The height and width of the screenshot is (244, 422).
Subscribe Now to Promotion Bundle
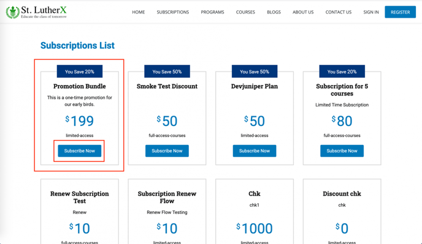(80, 151)
